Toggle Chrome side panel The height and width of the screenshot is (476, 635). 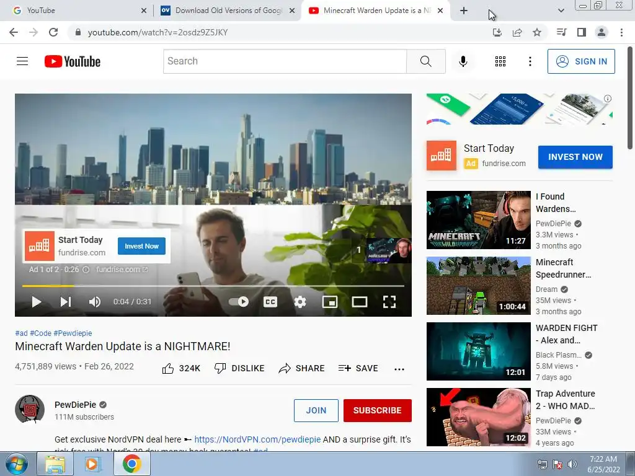click(x=581, y=32)
